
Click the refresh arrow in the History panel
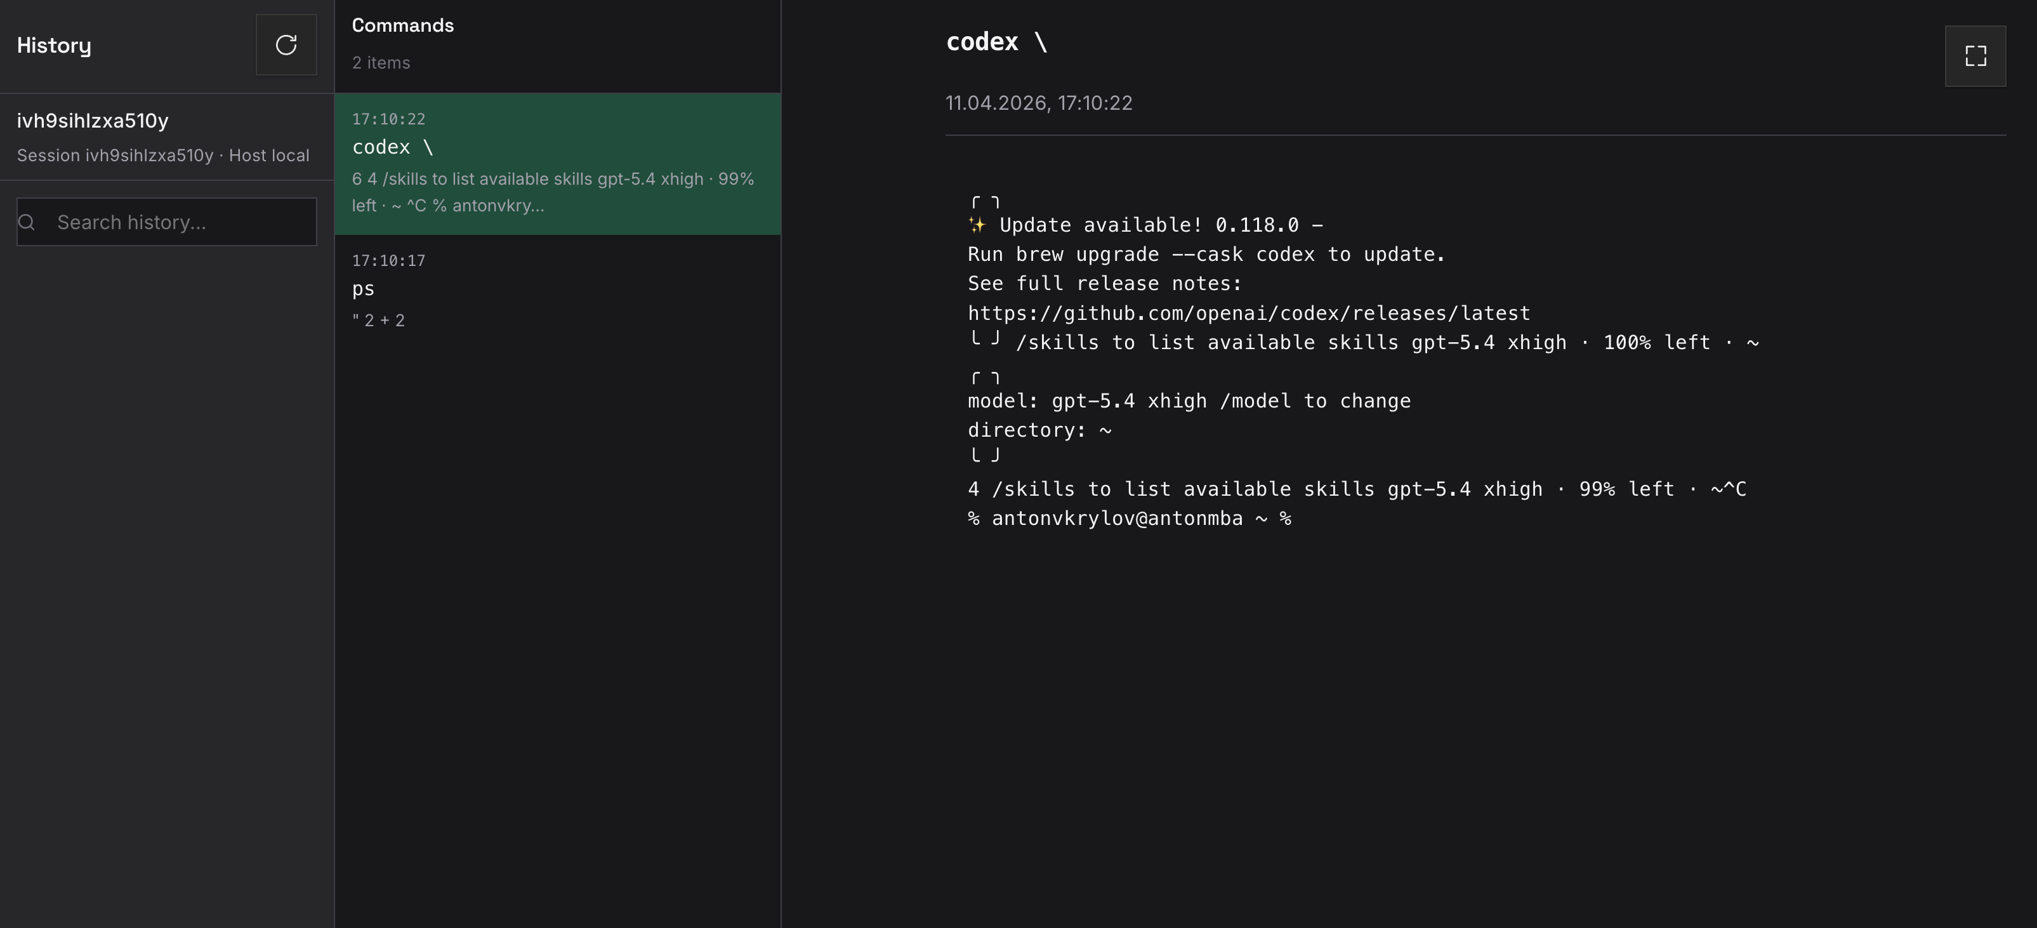[x=286, y=45]
